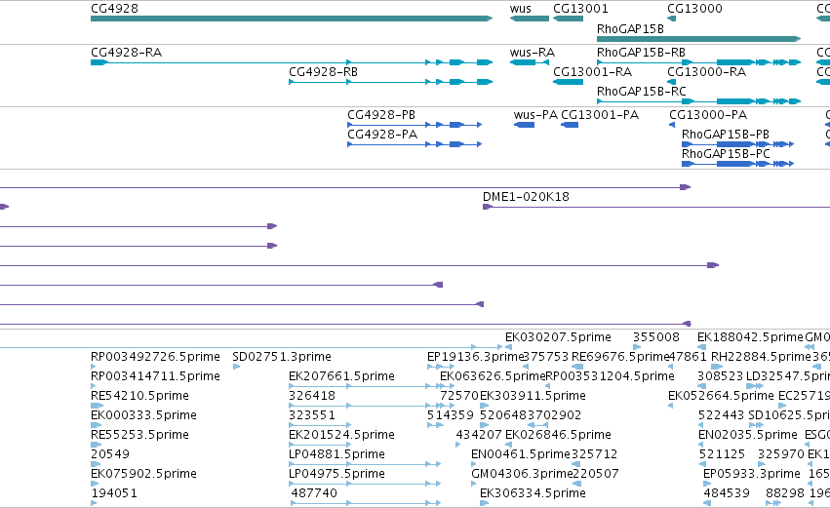Select the 484539 feature label
This screenshot has height=508, width=830.
727,493
